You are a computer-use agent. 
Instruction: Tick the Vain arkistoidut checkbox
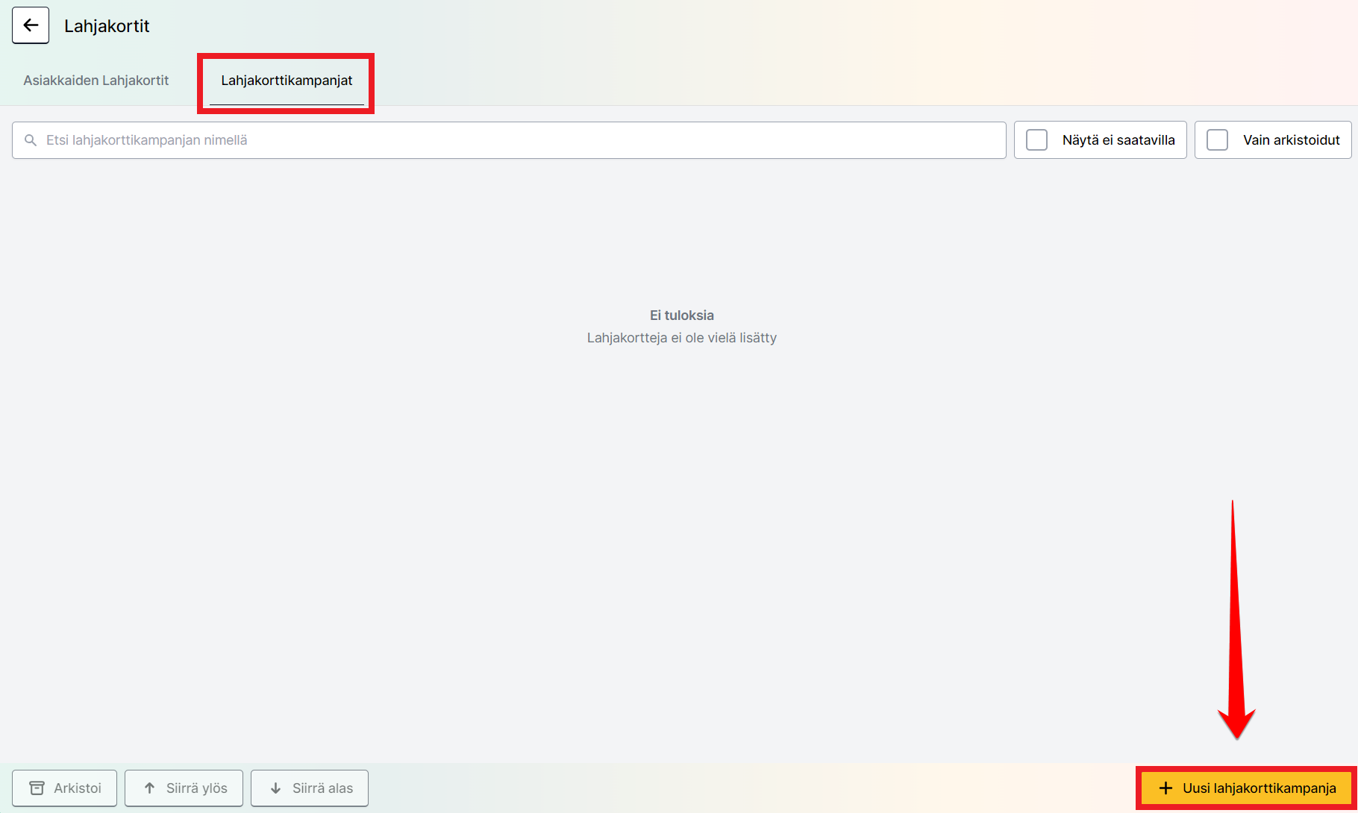[x=1217, y=140]
